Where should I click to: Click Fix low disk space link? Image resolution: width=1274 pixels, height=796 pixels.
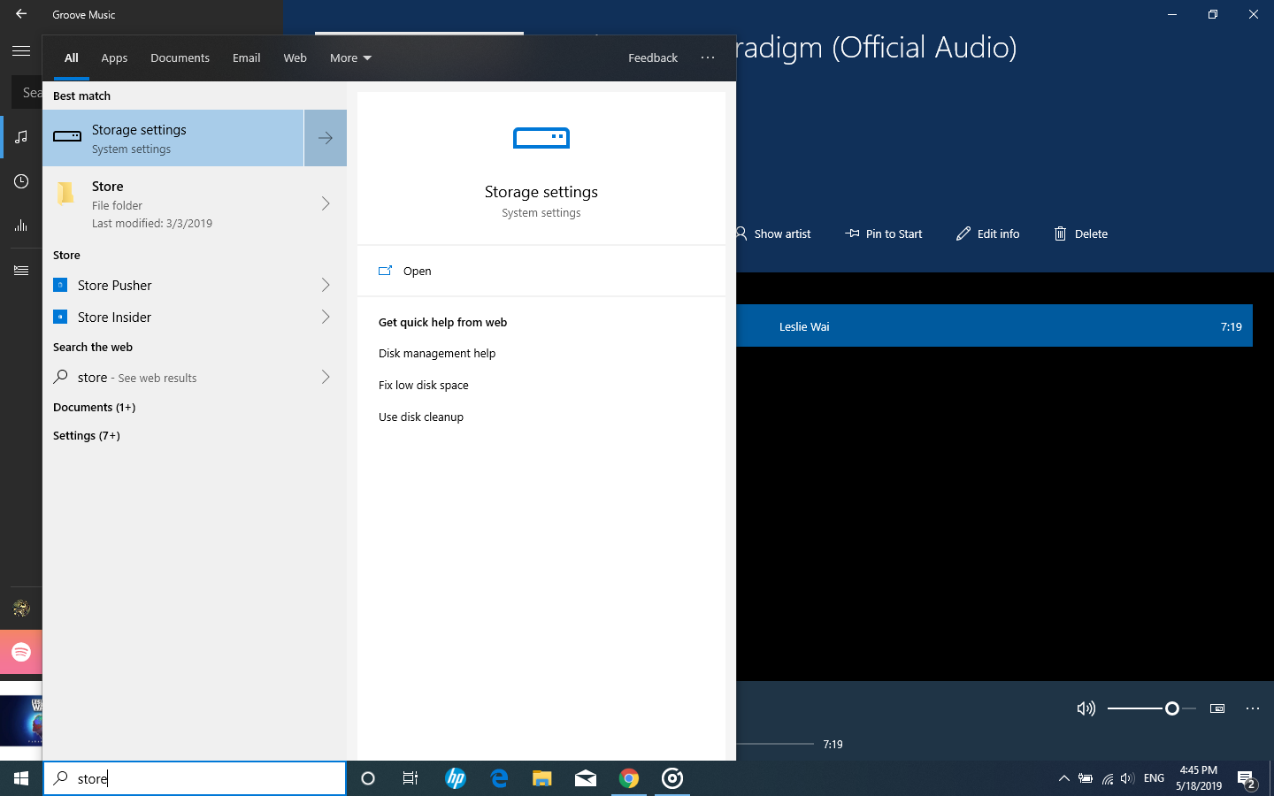(424, 386)
